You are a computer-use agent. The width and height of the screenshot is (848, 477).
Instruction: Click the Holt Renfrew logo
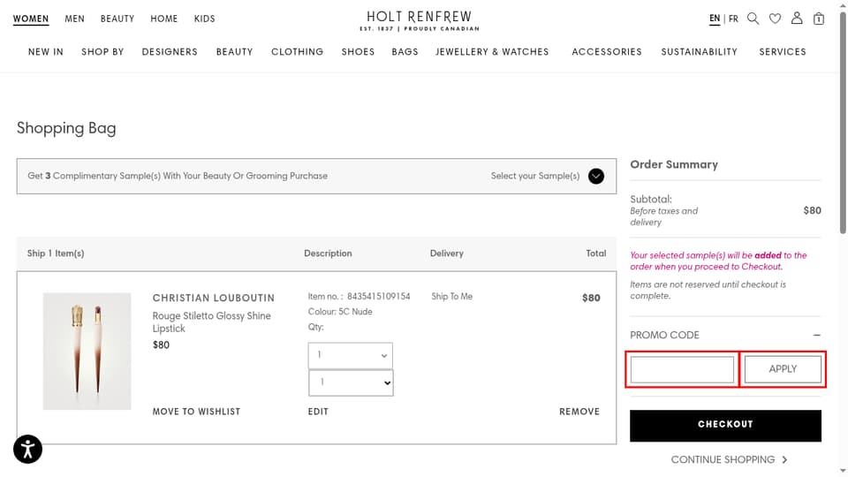(x=419, y=21)
